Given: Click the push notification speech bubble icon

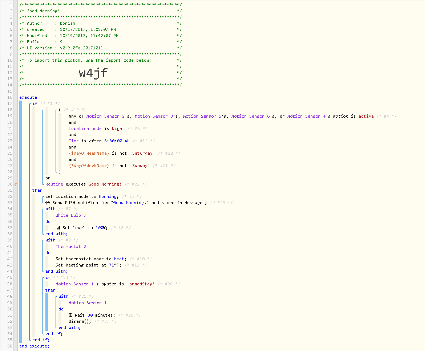Looking at the screenshot, I should [x=48, y=203].
